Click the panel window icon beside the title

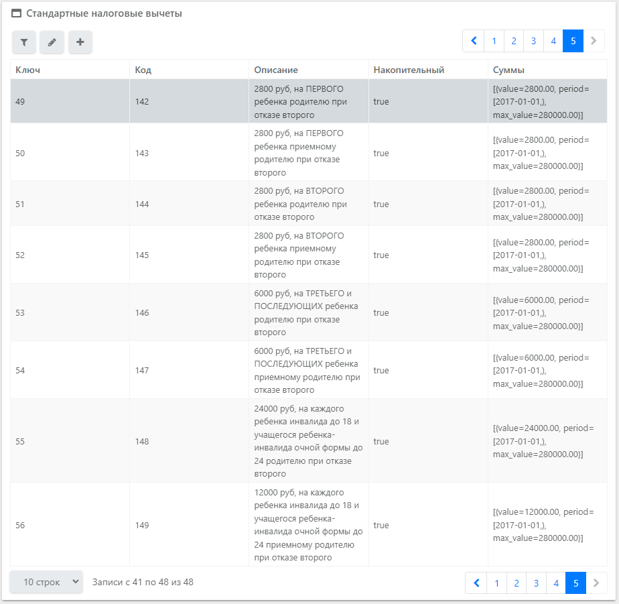[x=17, y=13]
